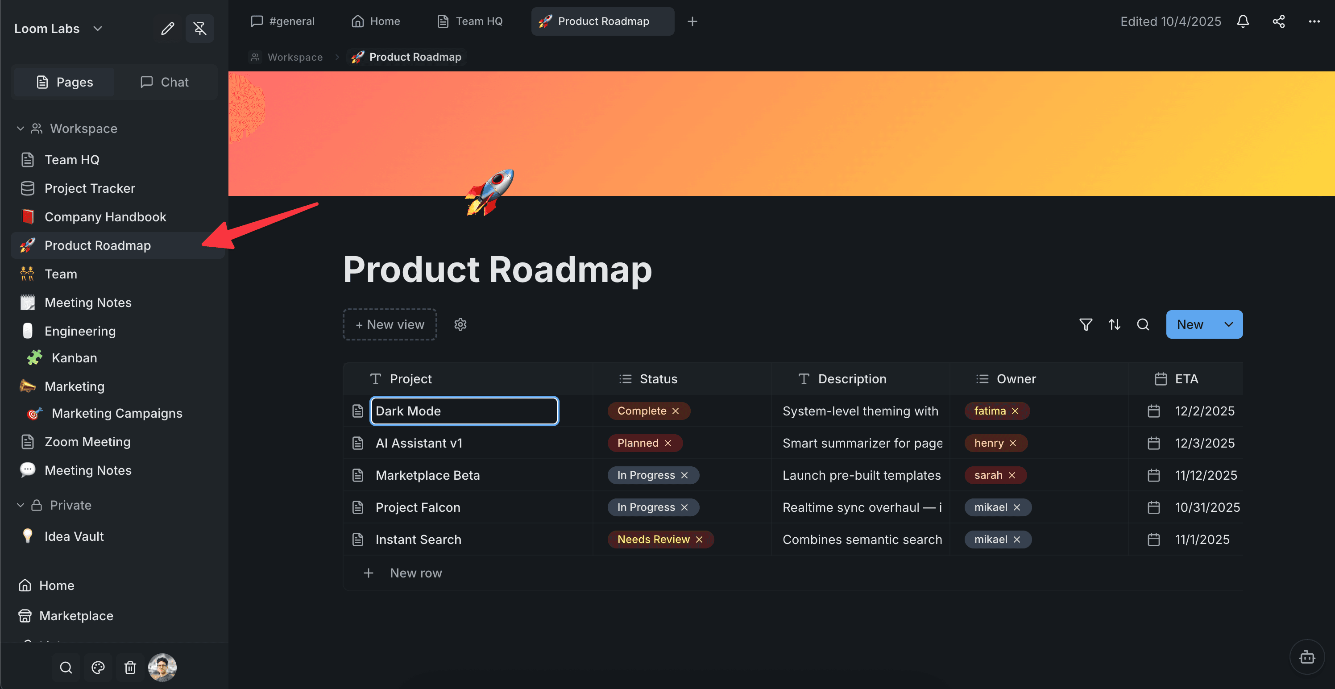This screenshot has height=689, width=1335.
Task: Open view settings via the gear icon
Action: pos(460,324)
